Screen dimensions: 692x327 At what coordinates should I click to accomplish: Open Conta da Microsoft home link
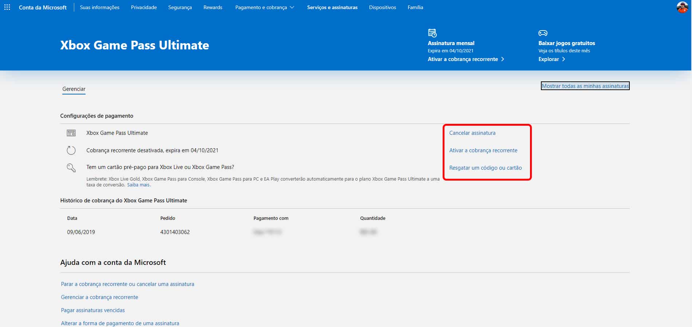(43, 7)
